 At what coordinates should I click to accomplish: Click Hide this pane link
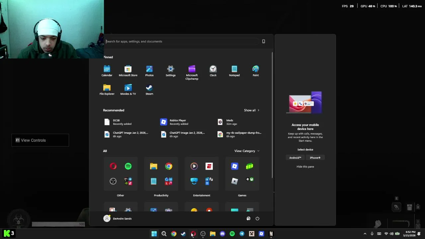(305, 167)
